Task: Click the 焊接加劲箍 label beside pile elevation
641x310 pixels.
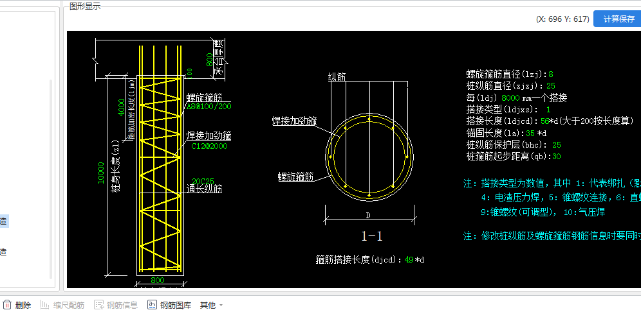Action: click(x=209, y=136)
